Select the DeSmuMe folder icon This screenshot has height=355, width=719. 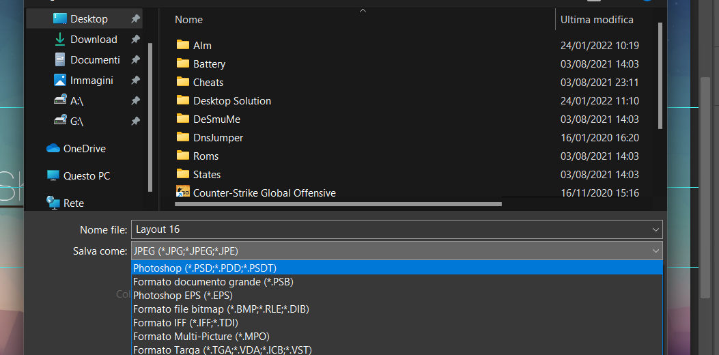click(183, 118)
